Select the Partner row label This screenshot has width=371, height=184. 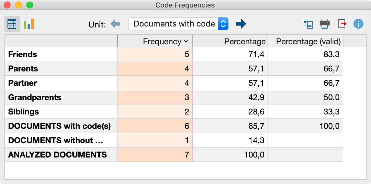coord(23,83)
